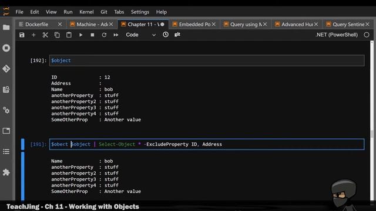The height and width of the screenshot is (211, 376).
Task: Open the Table of Contents sidebar icon
Action: (x=6, y=152)
